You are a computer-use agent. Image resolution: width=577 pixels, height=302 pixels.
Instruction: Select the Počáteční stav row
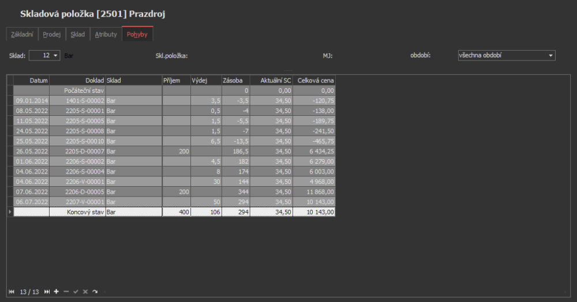[174, 90]
